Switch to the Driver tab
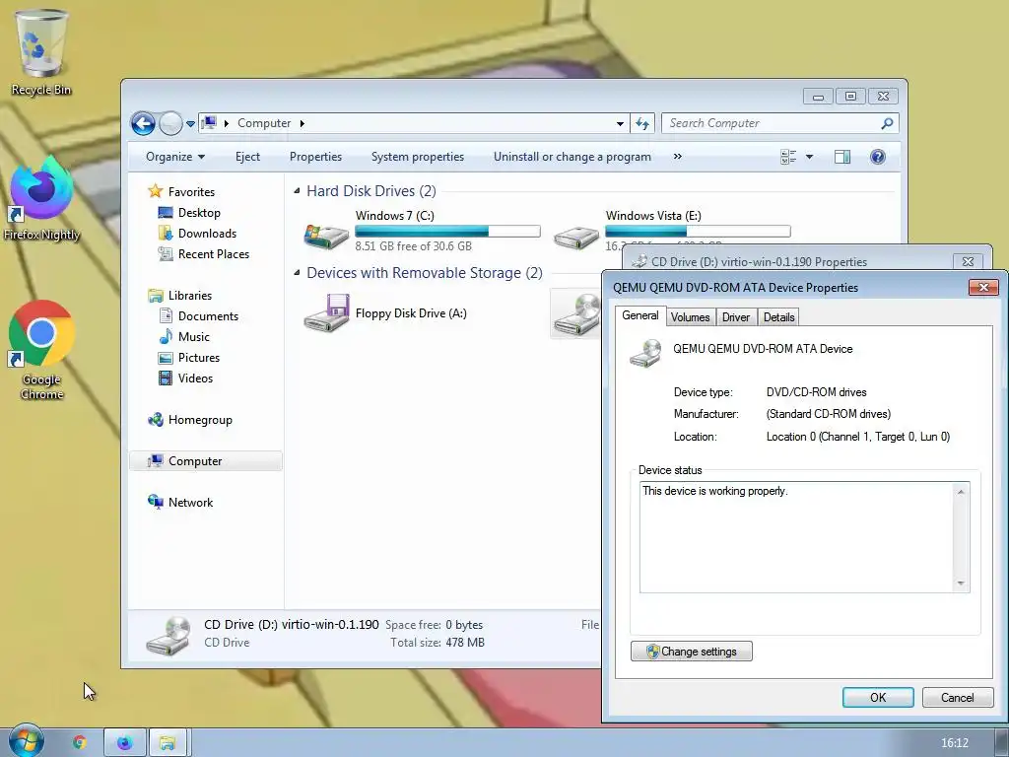 point(735,316)
